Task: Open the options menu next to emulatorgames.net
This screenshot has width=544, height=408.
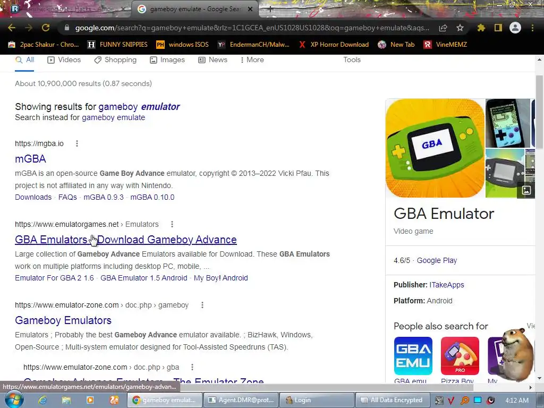Action: [x=172, y=224]
